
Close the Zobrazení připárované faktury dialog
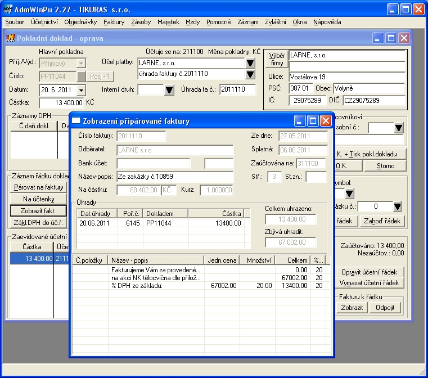point(326,120)
